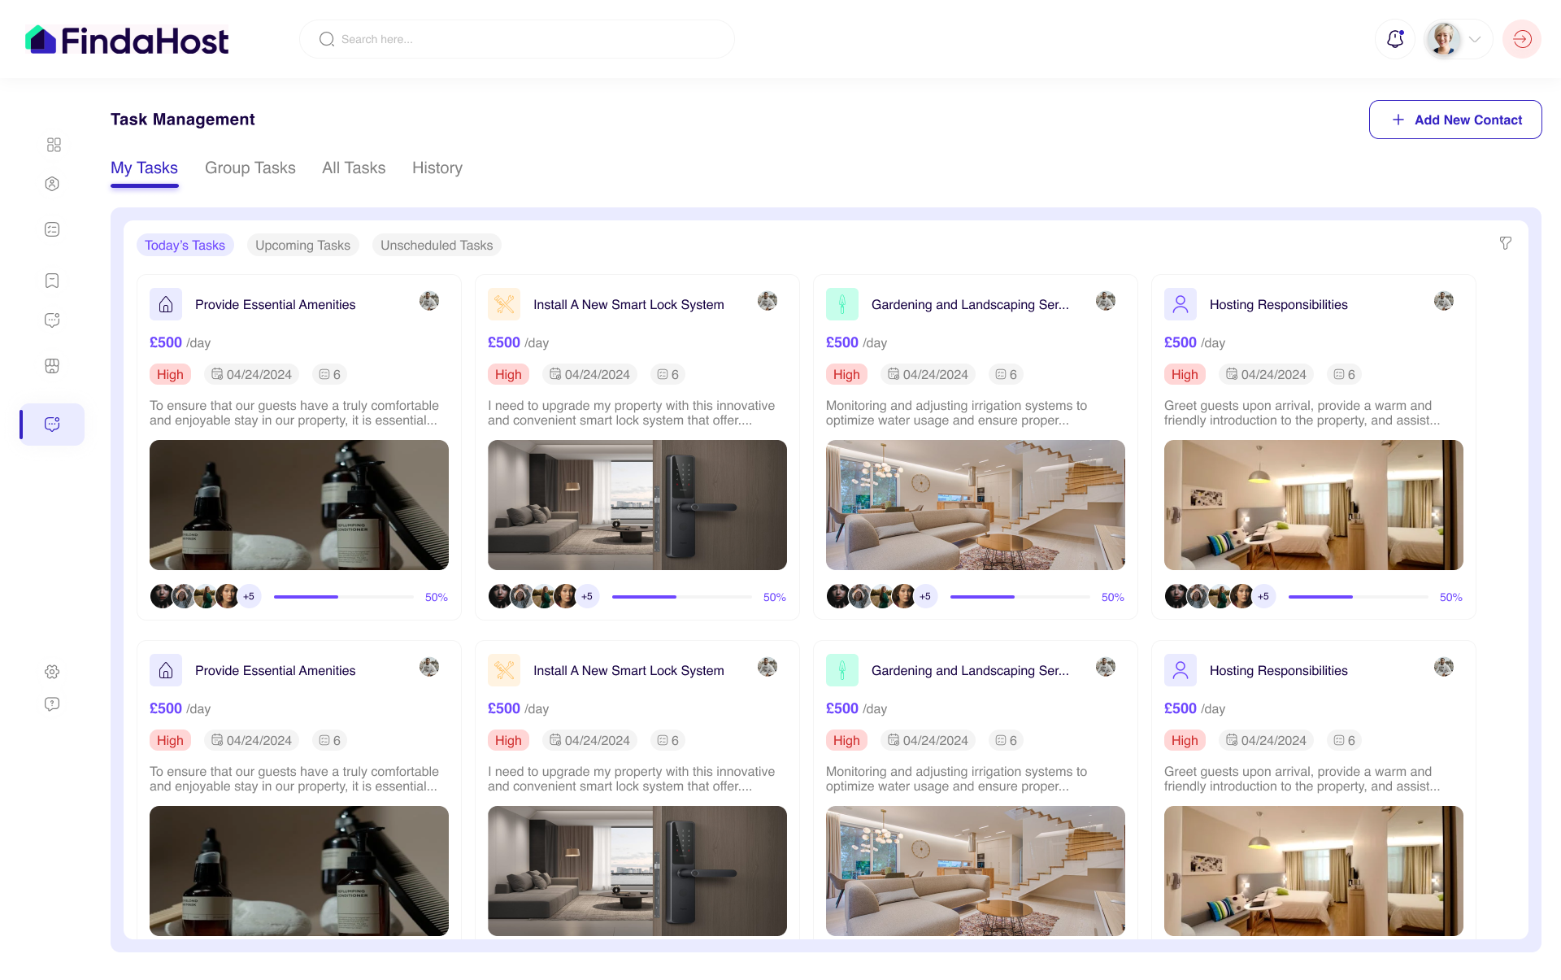Click the Unscheduled Tasks filter toggle
1561x980 pixels.
coord(434,245)
